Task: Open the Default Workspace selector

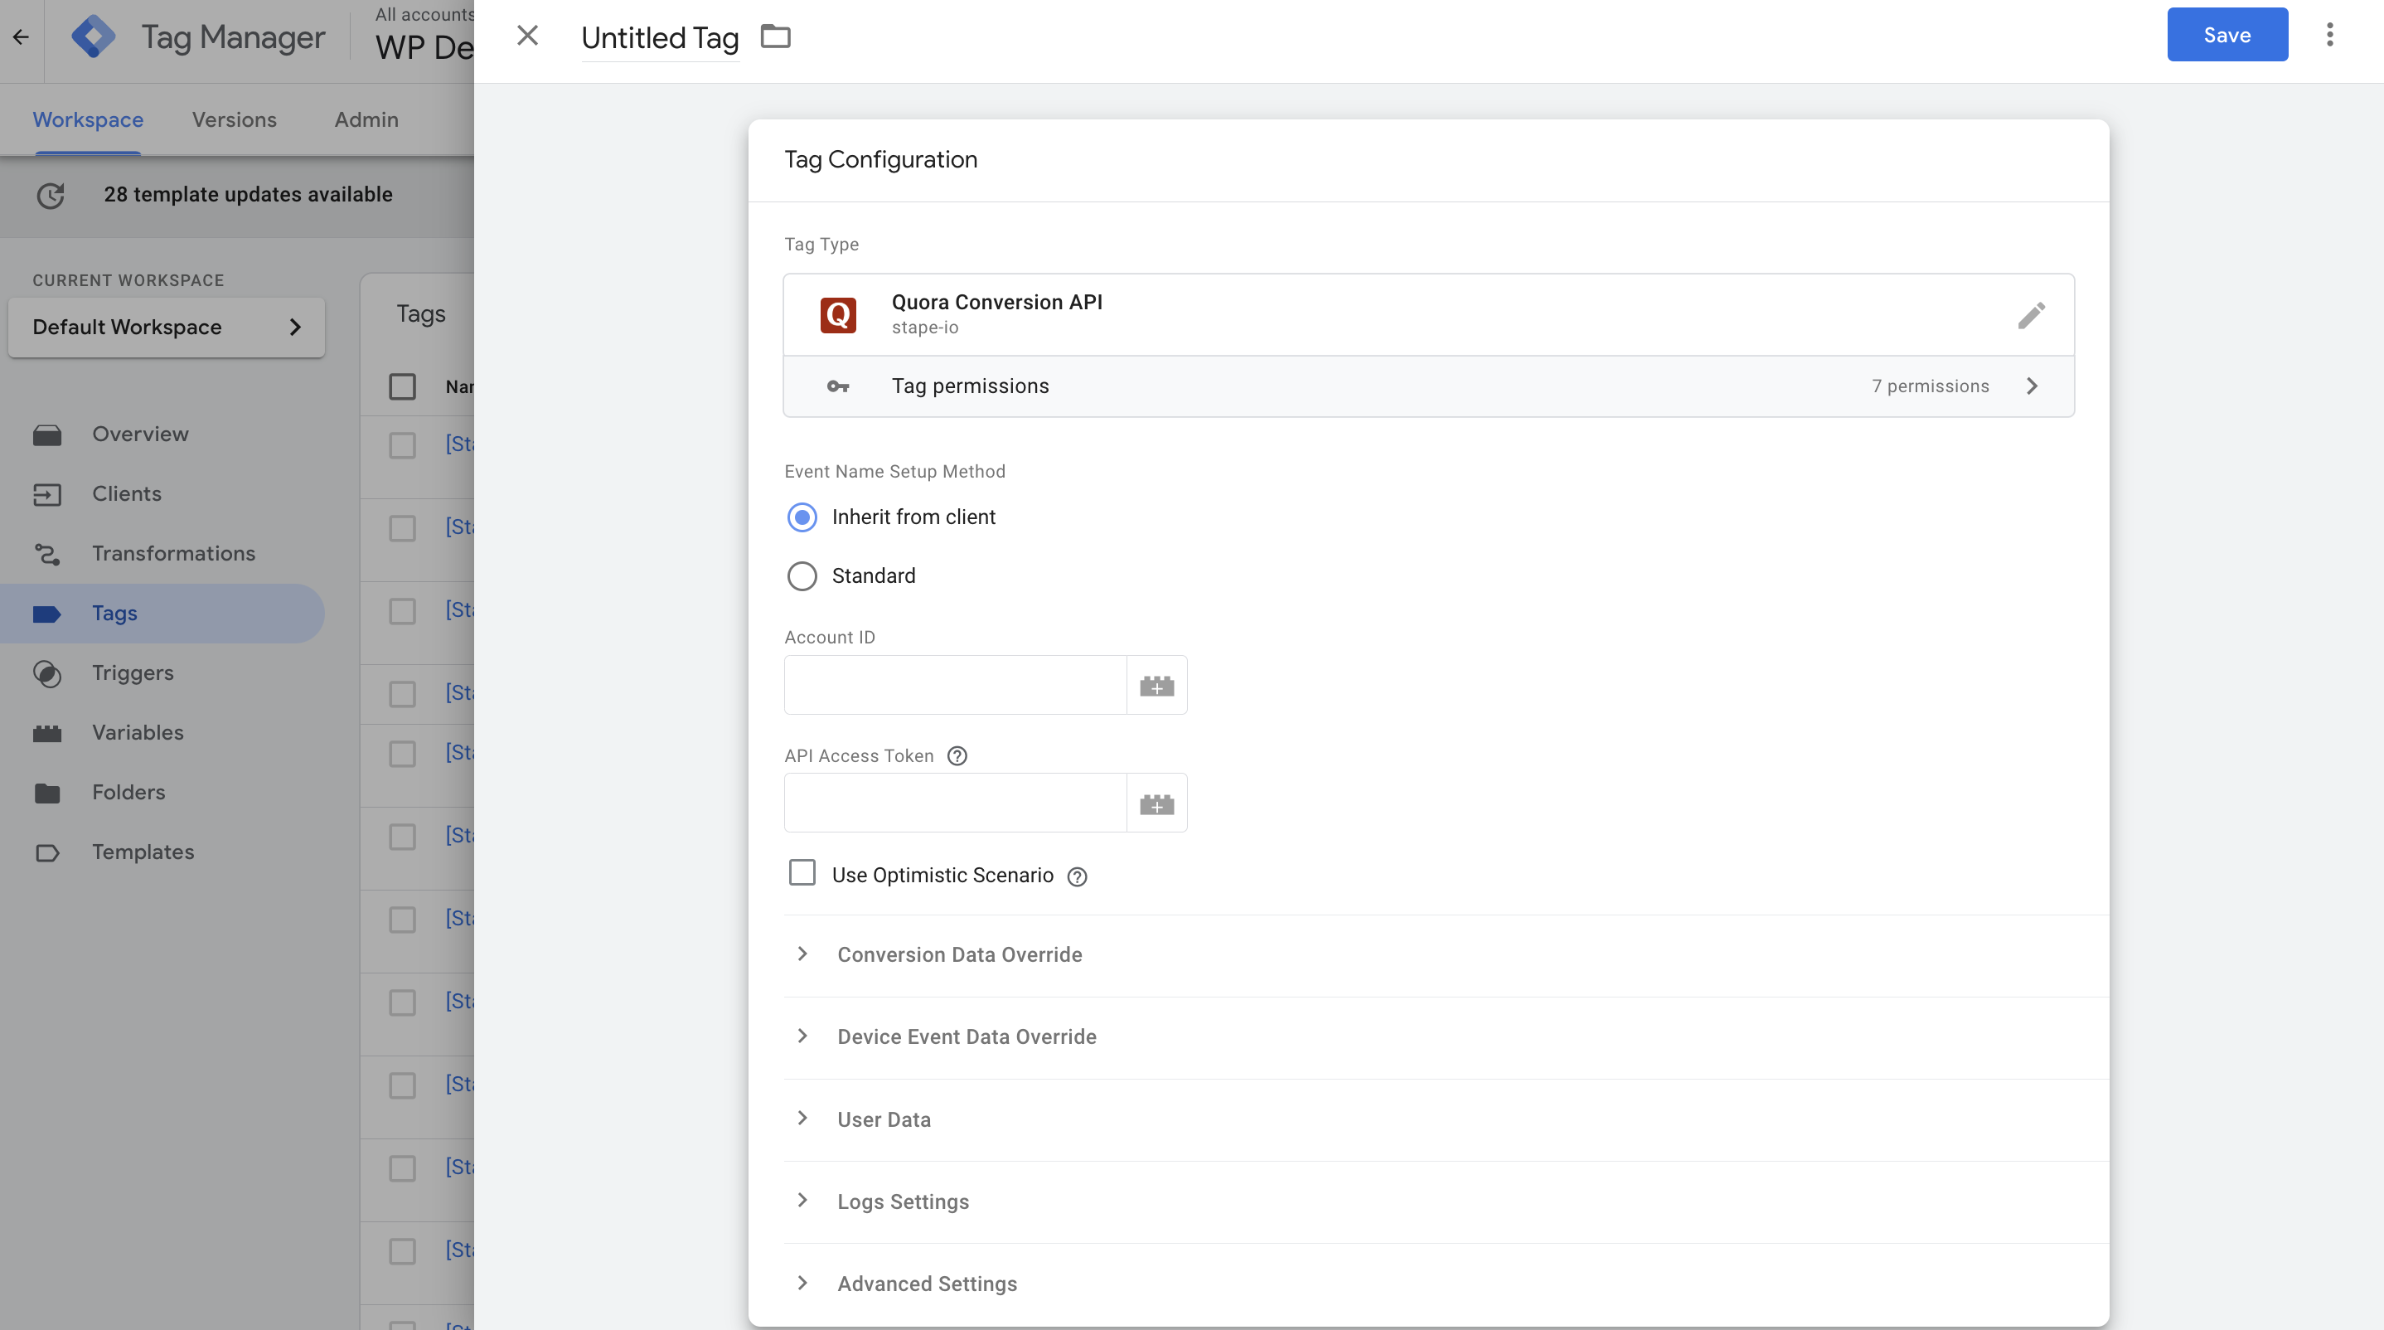Action: click(x=167, y=328)
